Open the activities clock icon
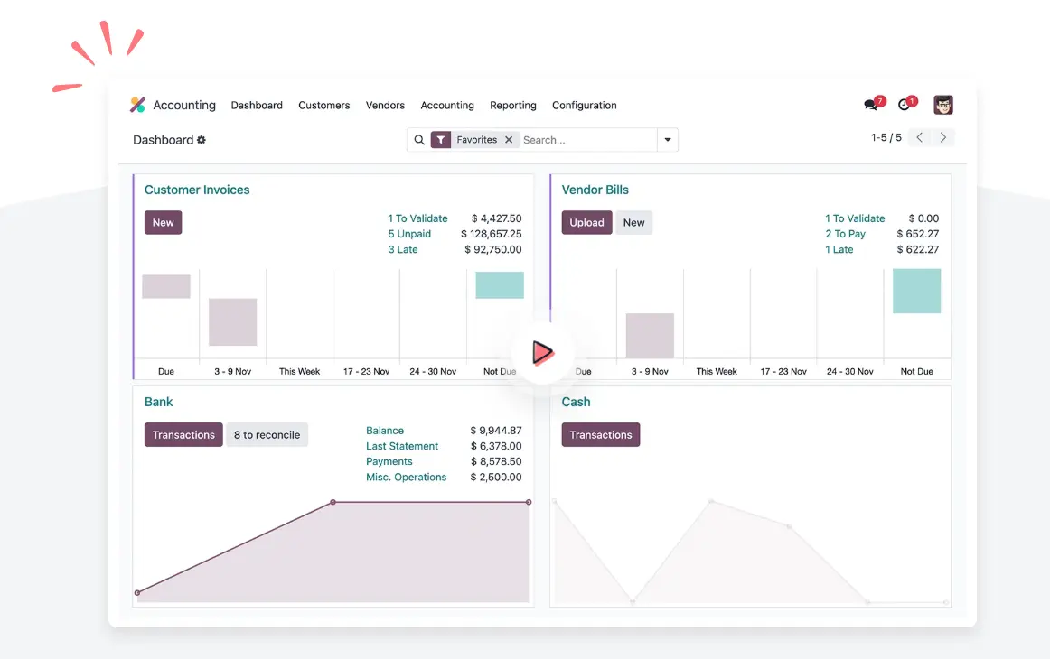Image resolution: width=1050 pixels, height=659 pixels. tap(905, 105)
